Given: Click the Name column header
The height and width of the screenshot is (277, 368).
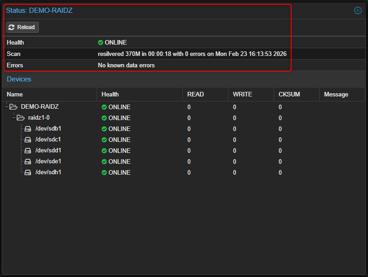Looking at the screenshot, I should [x=15, y=94].
